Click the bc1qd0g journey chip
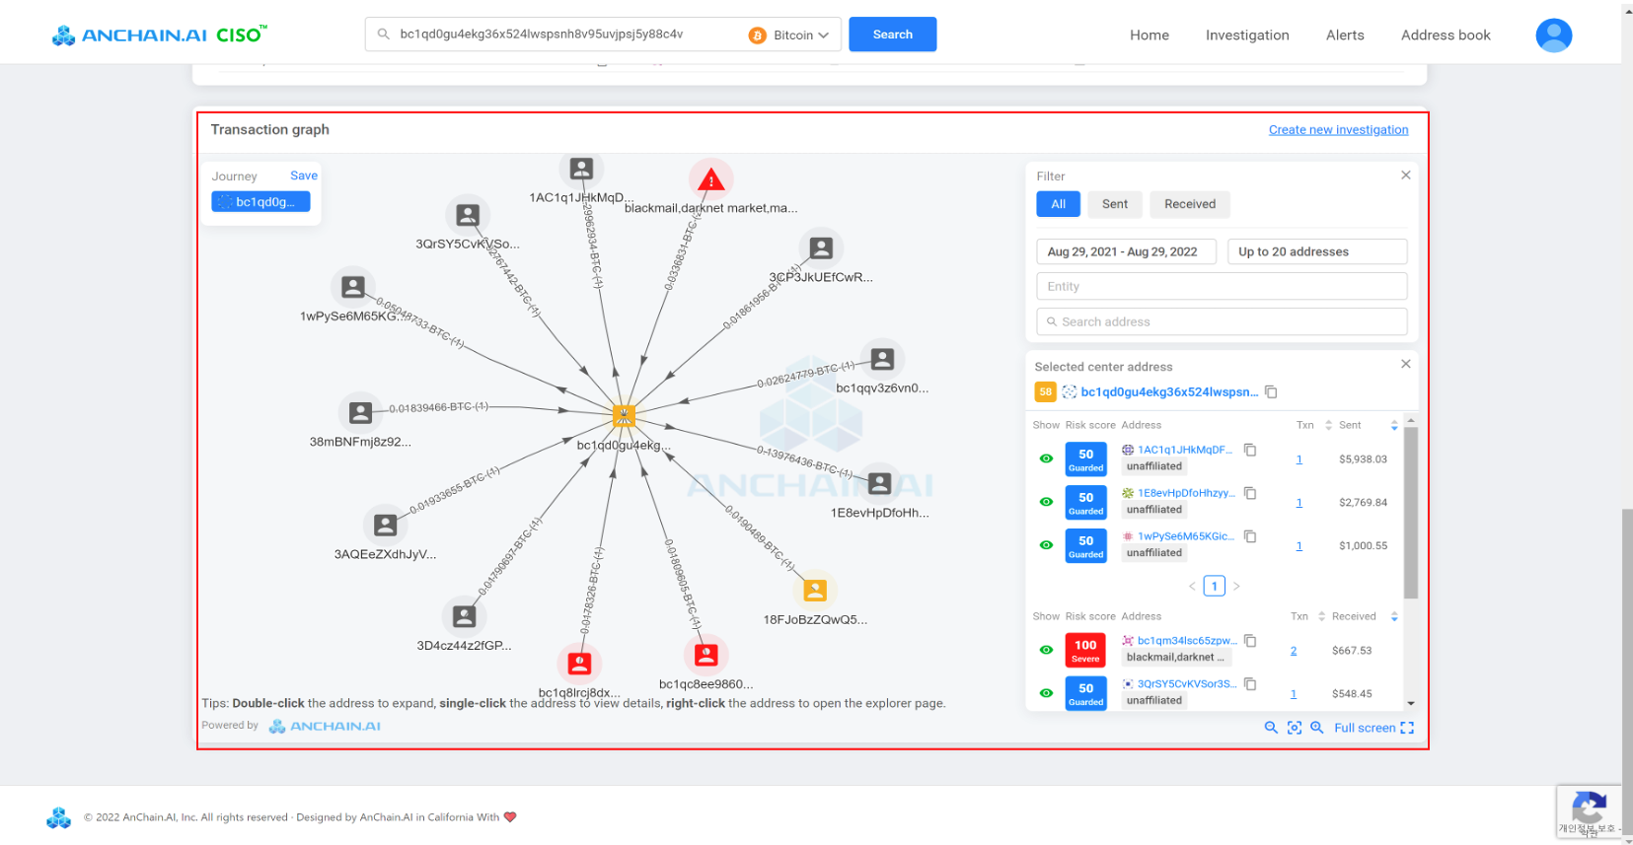The height and width of the screenshot is (845, 1633). coord(260,202)
